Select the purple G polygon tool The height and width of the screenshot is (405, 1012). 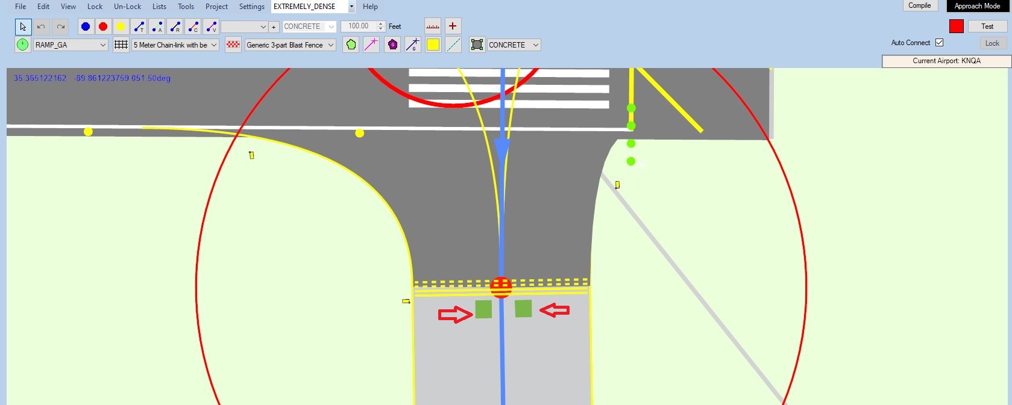click(x=392, y=45)
